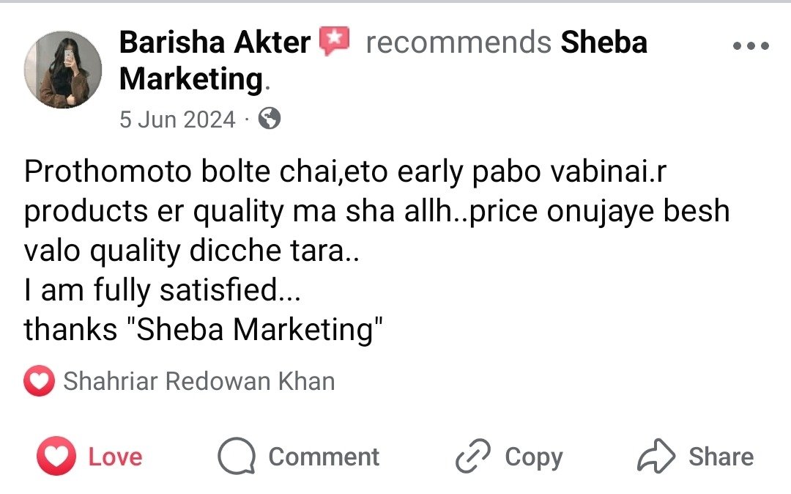Click the 5 Jun 2024 timestamp
Image resolution: width=791 pixels, height=494 pixels.
177,119
